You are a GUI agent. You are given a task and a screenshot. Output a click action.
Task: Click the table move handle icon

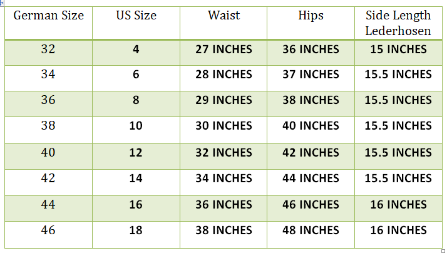2,3
